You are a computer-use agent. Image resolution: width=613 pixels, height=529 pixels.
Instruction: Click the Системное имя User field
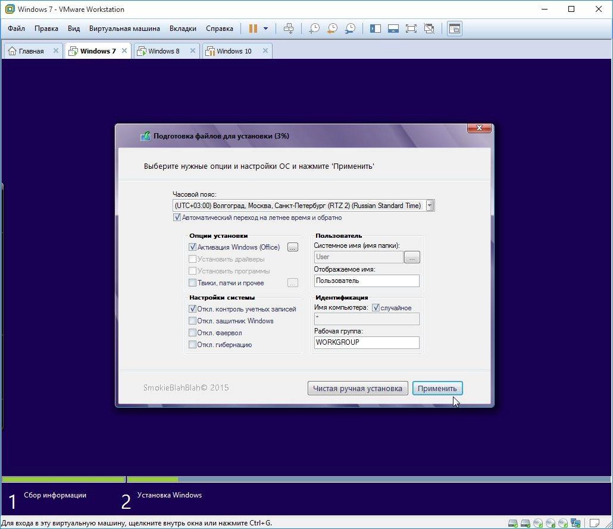tap(358, 257)
